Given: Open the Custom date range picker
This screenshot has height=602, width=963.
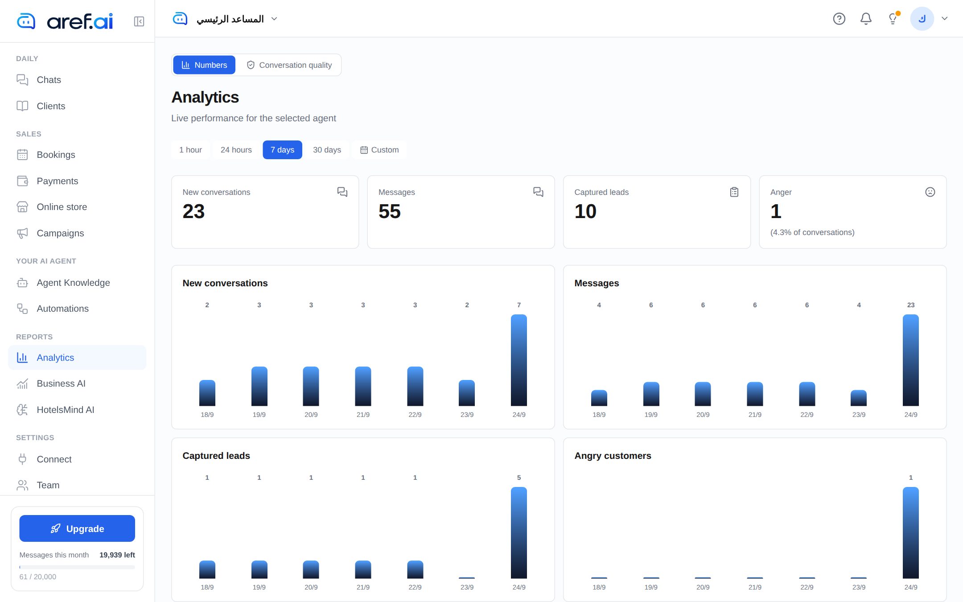Looking at the screenshot, I should pos(379,150).
